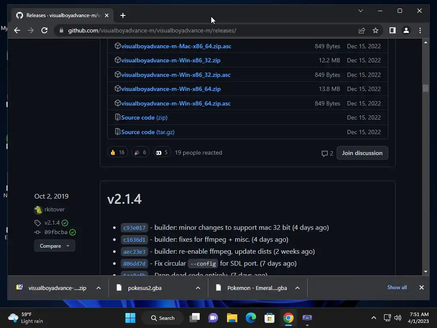Open File Explorer from taskbar
The width and height of the screenshot is (437, 328).
232,318
